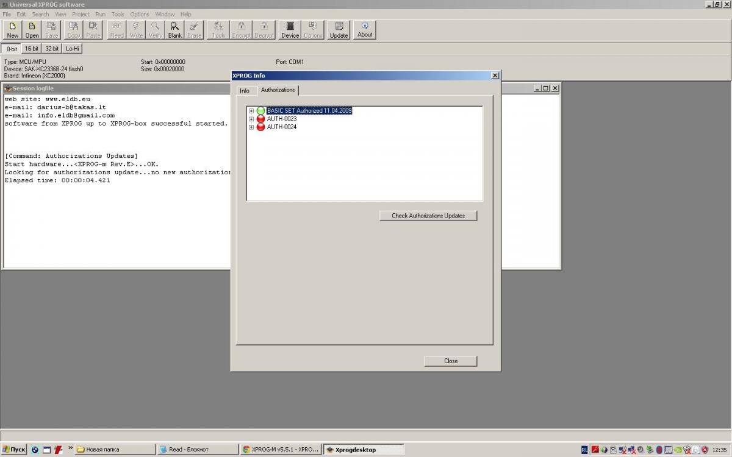732x457 pixels.
Task: Switch to 8-bit view mode
Action: pos(12,49)
